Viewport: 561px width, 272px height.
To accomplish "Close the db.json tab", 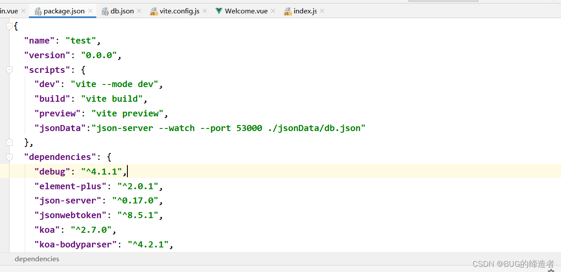I will tap(138, 11).
